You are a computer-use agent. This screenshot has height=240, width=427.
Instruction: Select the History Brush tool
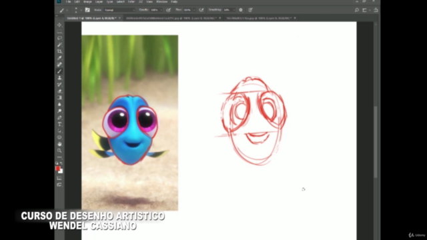pos(59,85)
